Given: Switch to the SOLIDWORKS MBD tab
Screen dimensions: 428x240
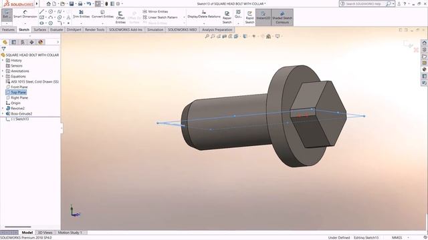Looking at the screenshot, I should 182,29.
